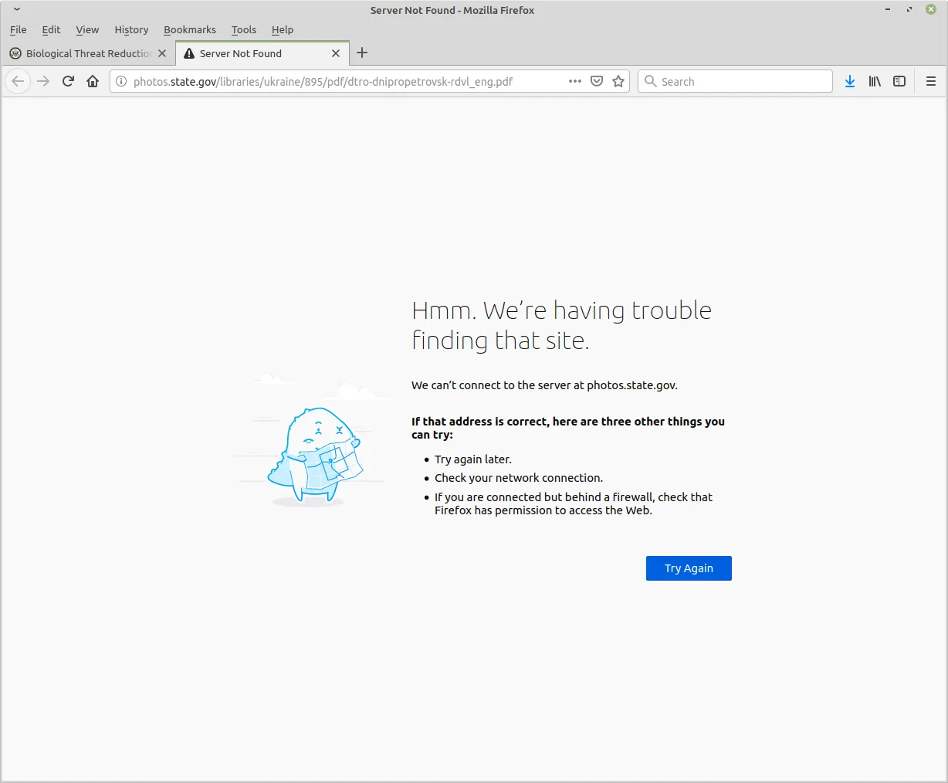Image resolution: width=948 pixels, height=783 pixels.
Task: Save page to Pocket
Action: coord(597,81)
